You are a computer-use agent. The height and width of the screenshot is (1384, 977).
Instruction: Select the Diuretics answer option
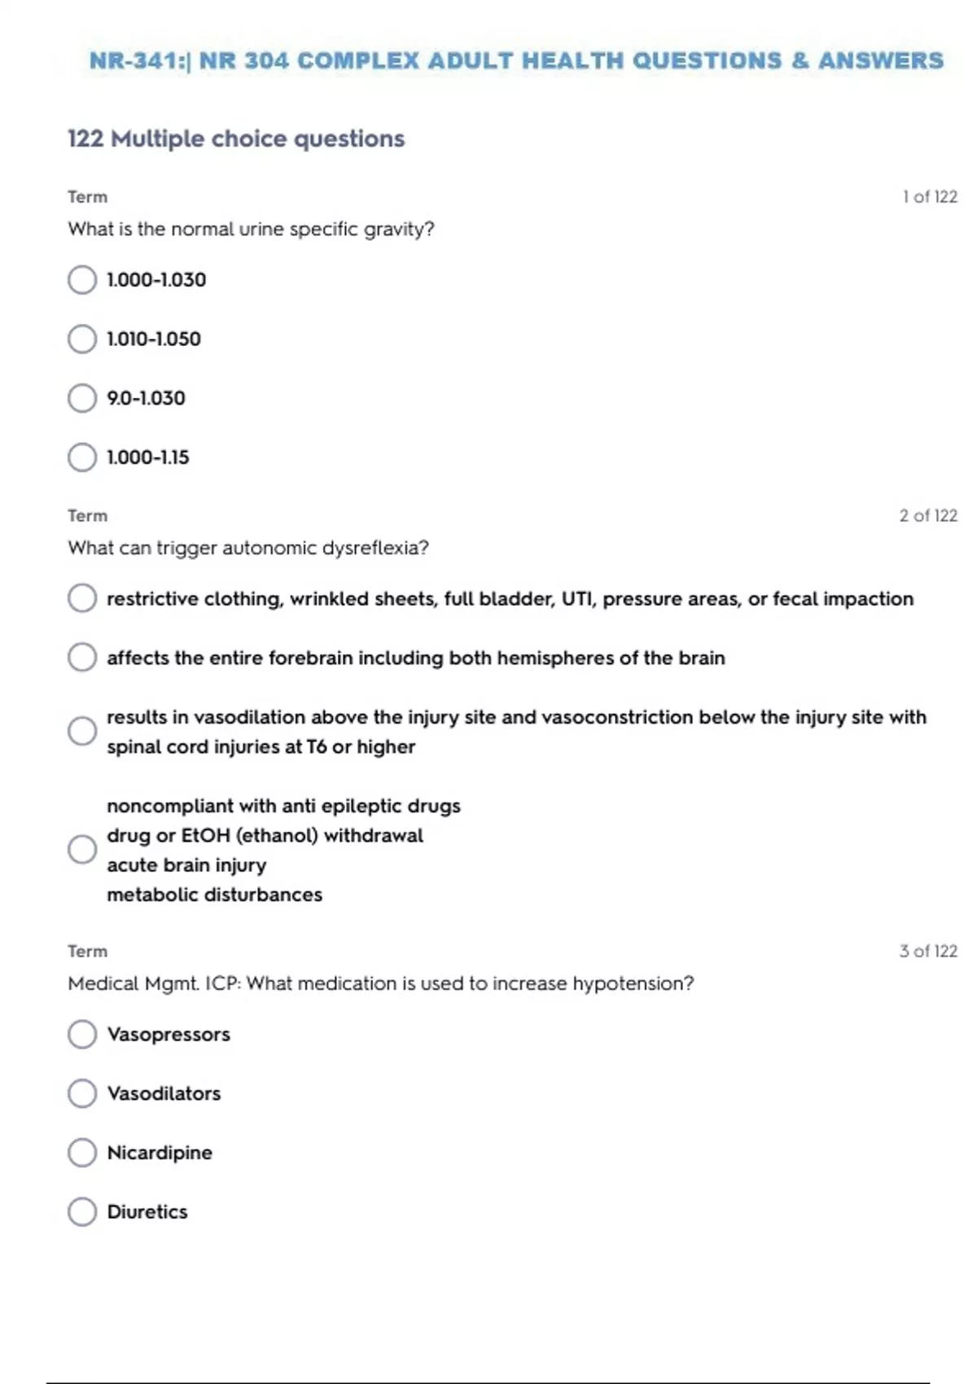click(82, 1211)
